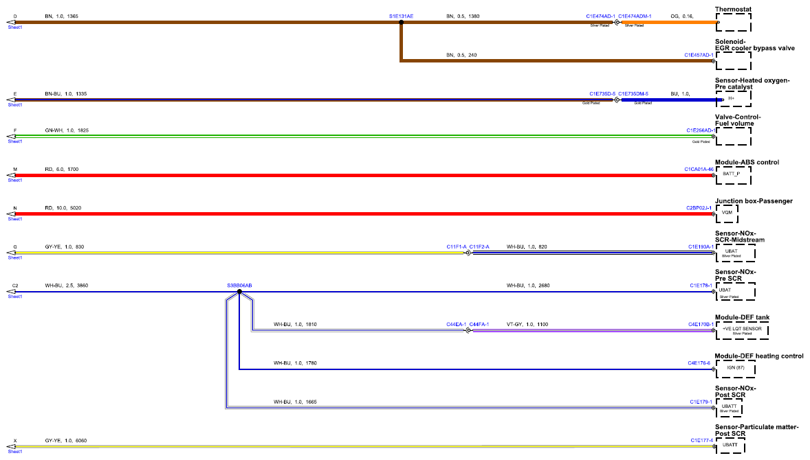Open the C1E457AD-1 connector reference

pyautogui.click(x=699, y=55)
